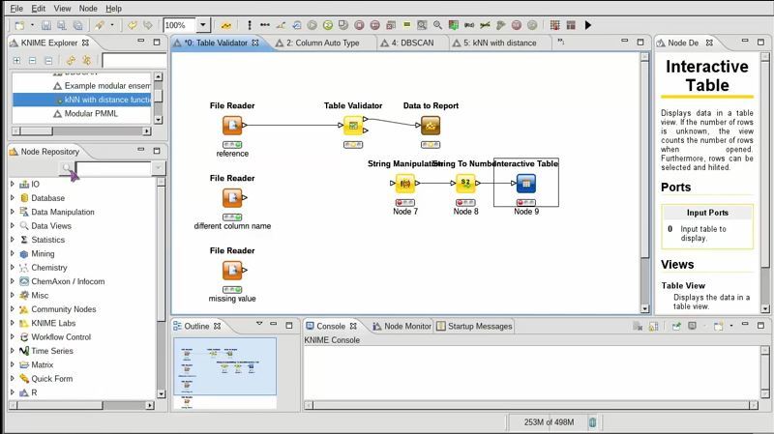Click the Statistics category label
Viewport: 774px width, 434px height.
(x=47, y=240)
